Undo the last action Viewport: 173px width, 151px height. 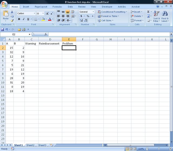[x=6, y=29]
